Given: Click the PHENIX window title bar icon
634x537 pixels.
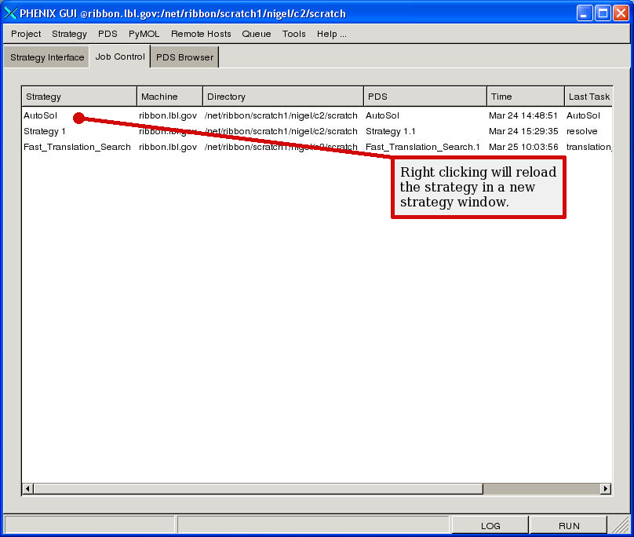Looking at the screenshot, I should pyautogui.click(x=11, y=13).
